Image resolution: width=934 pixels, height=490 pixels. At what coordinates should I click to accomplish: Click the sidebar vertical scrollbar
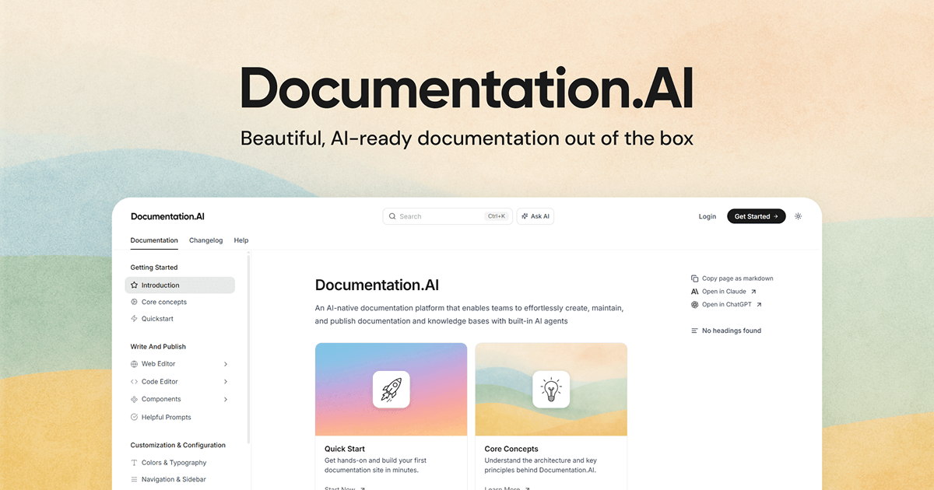coord(249,350)
